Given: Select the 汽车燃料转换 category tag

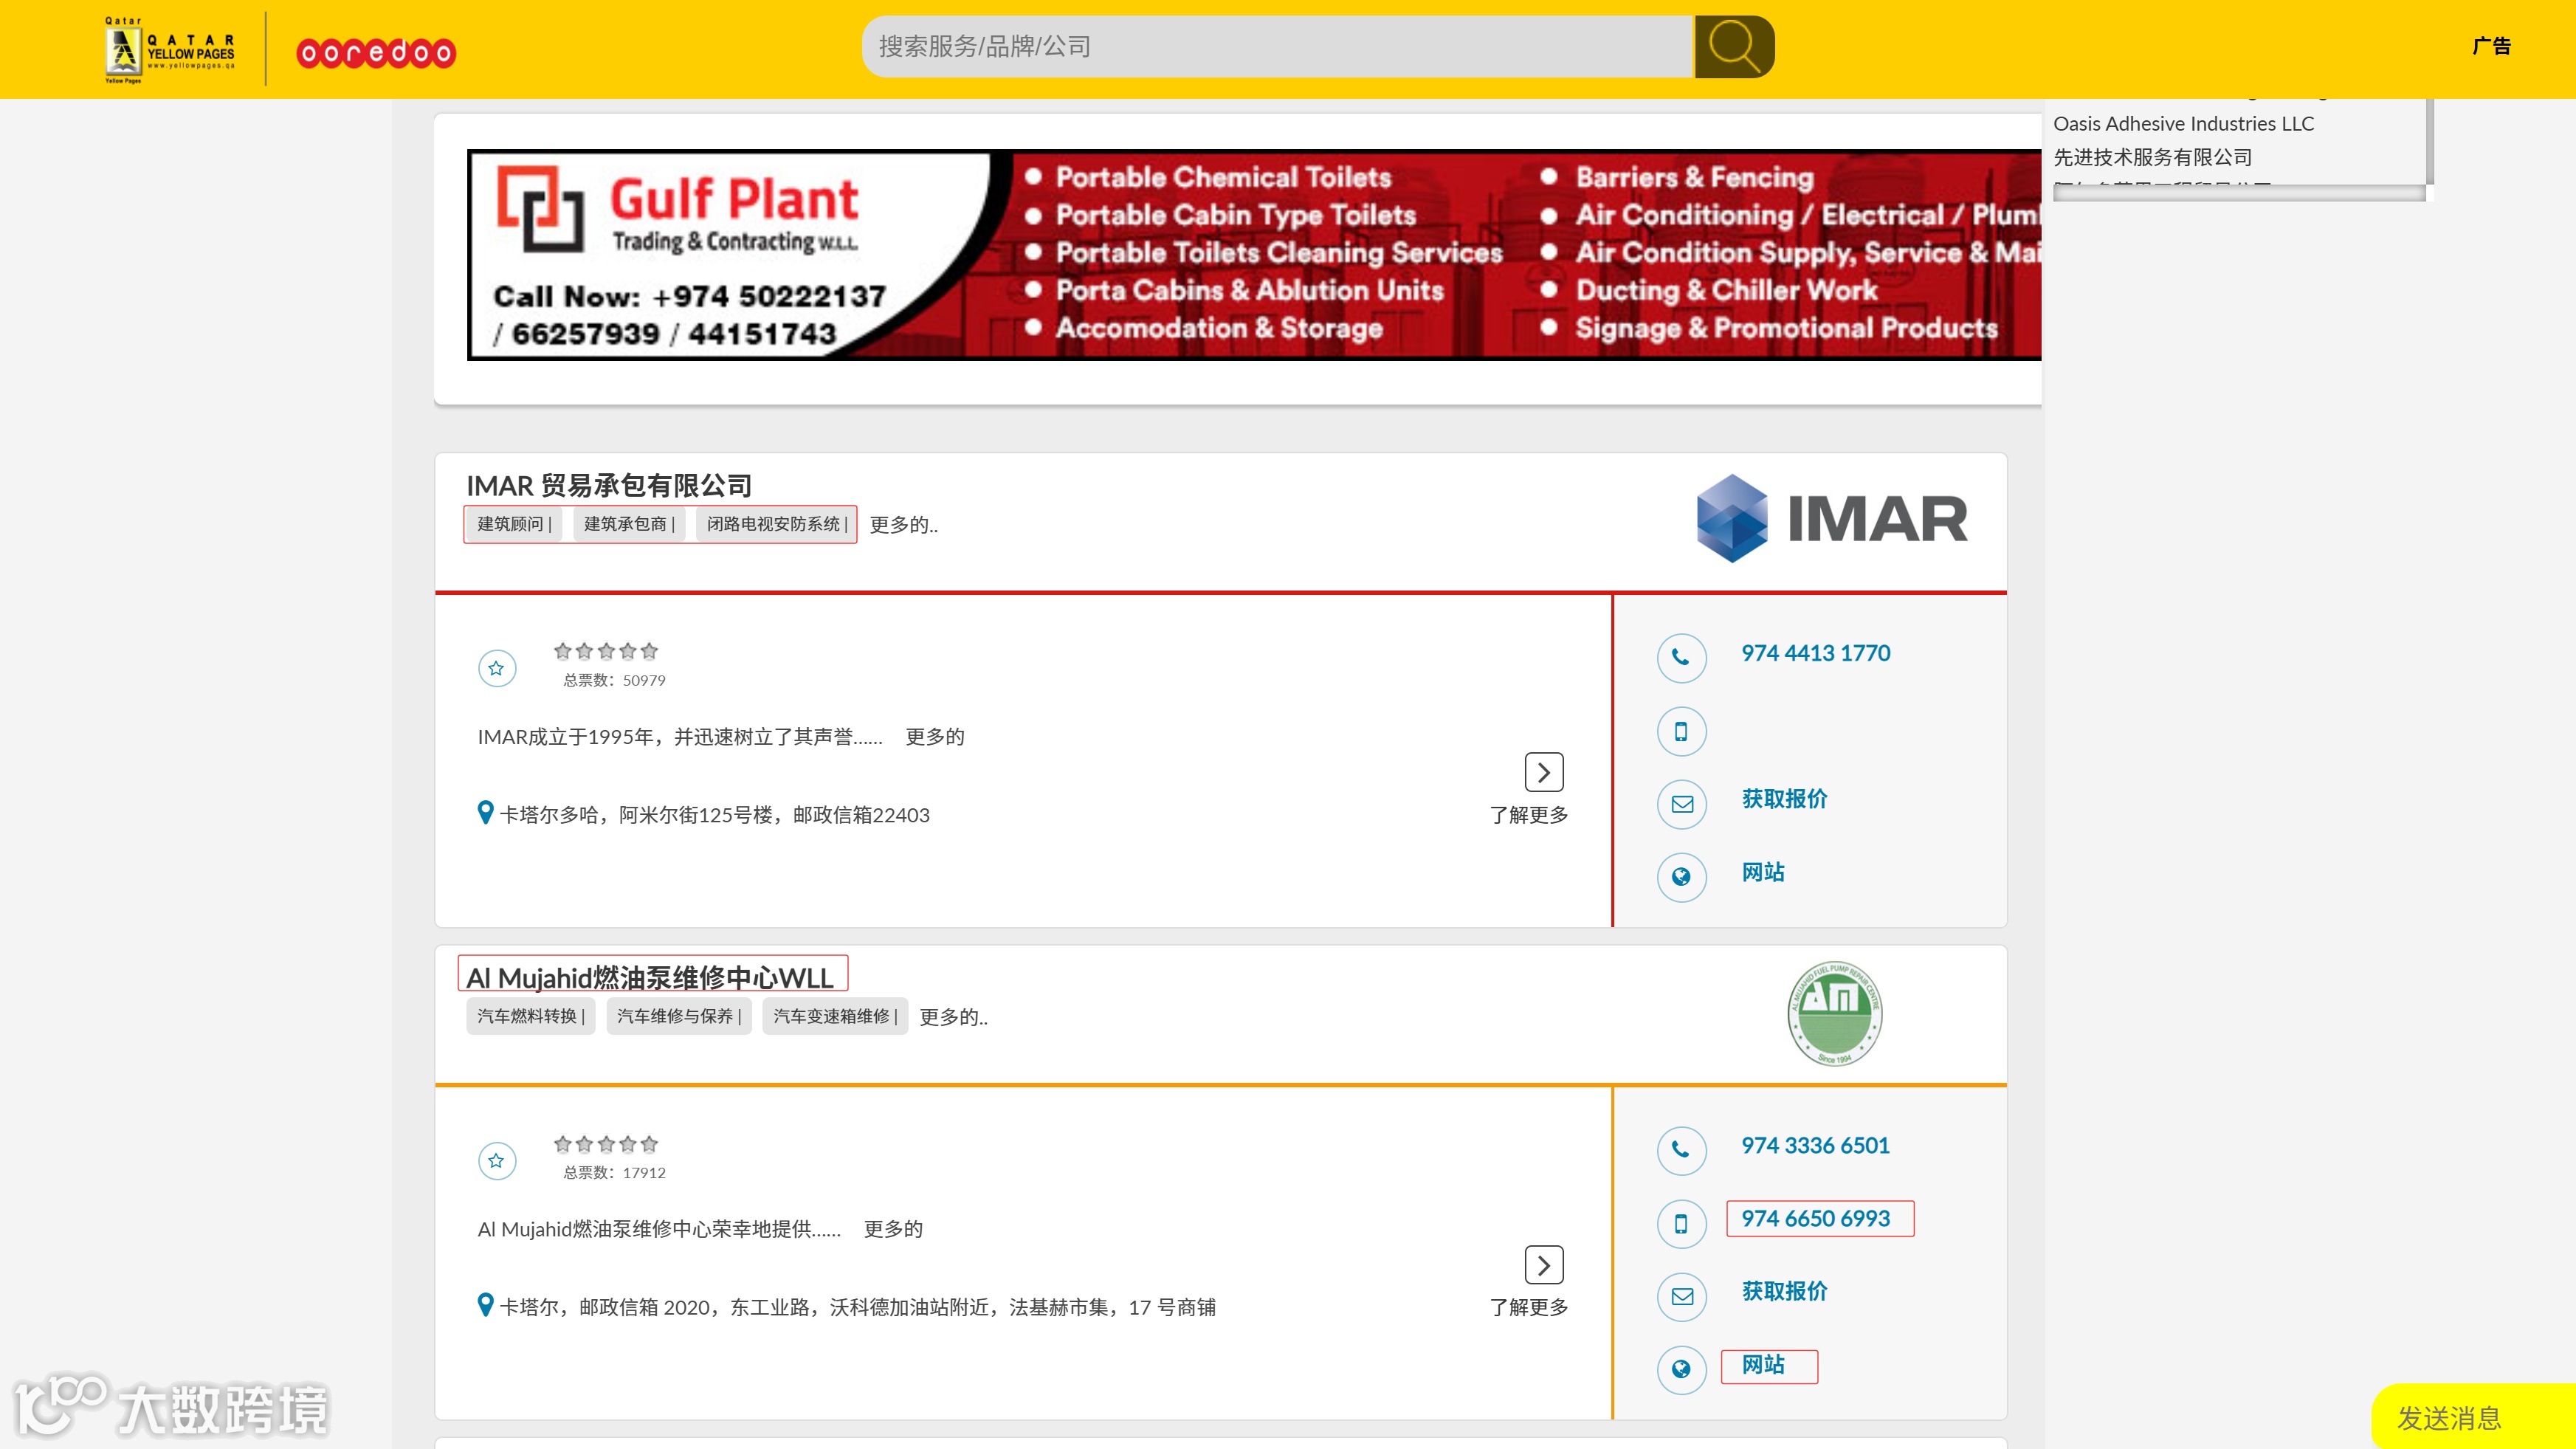Looking at the screenshot, I should (530, 1016).
